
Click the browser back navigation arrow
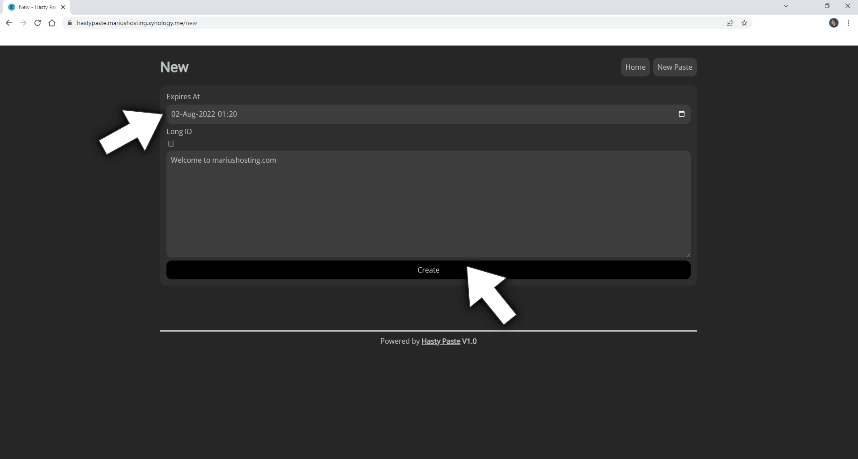tap(9, 23)
